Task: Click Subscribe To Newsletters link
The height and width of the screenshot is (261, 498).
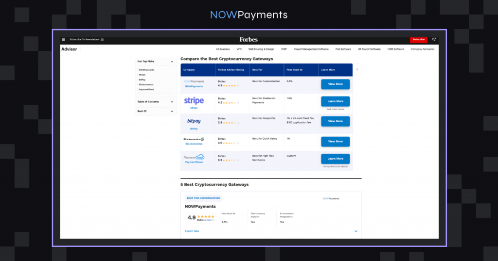Action: [x=86, y=39]
